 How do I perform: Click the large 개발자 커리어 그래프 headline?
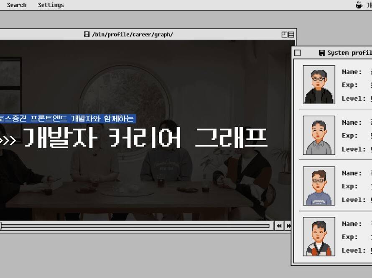pos(144,138)
